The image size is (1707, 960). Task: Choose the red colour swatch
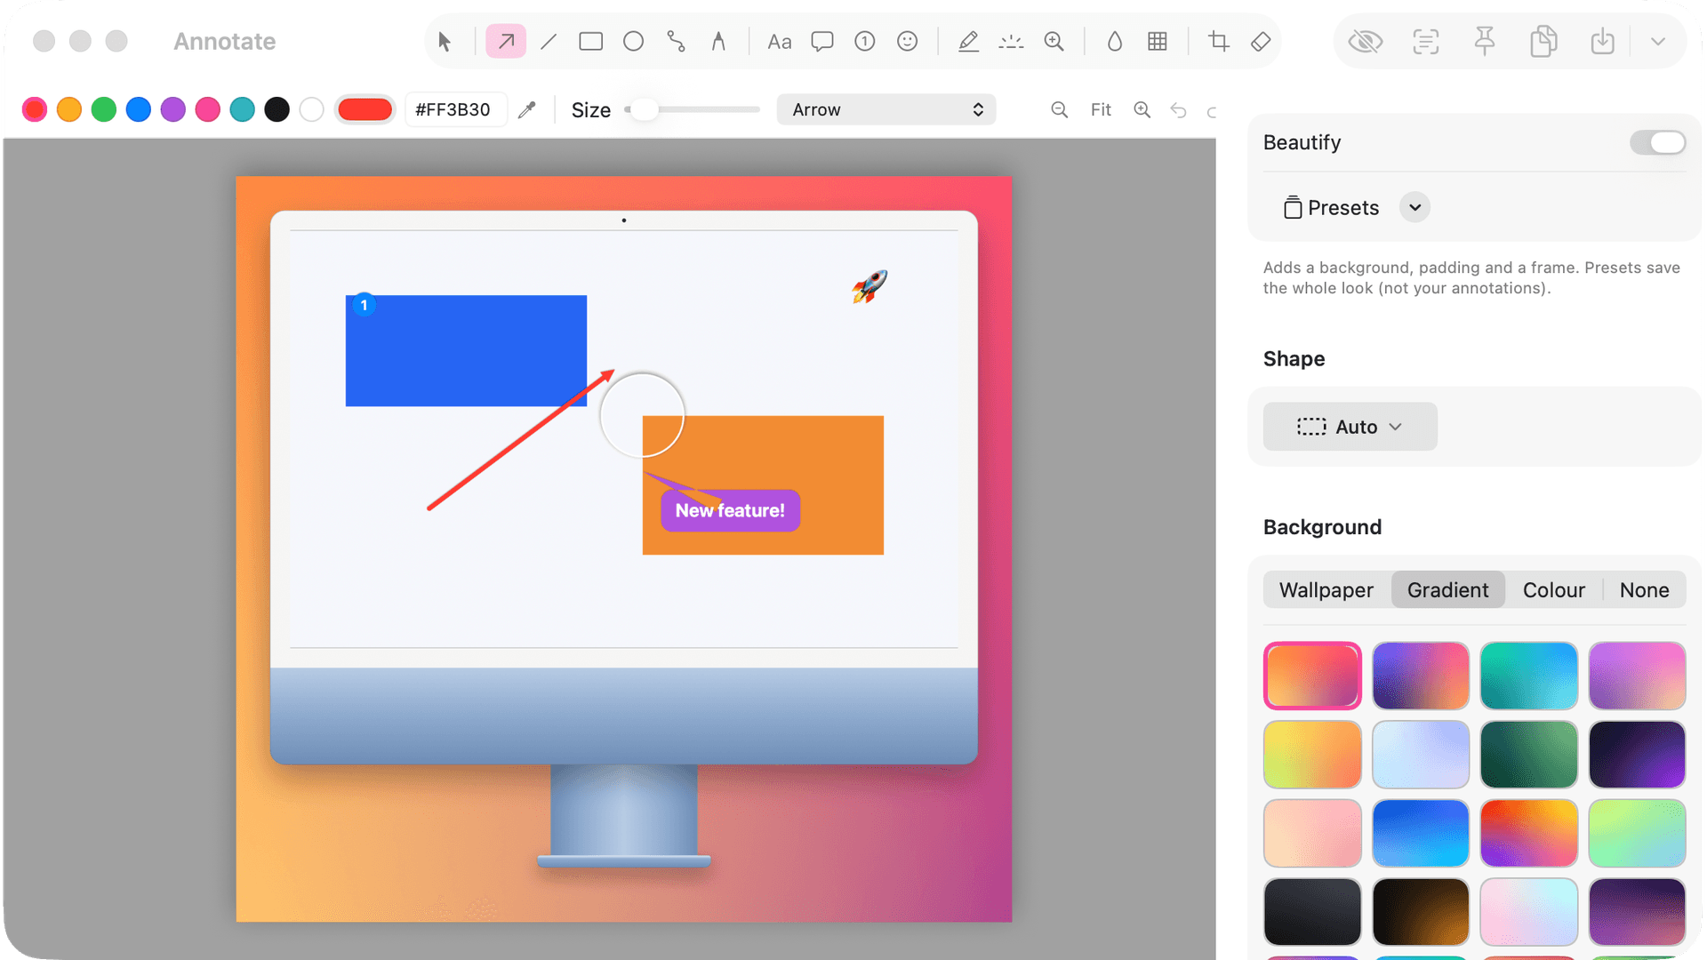click(x=35, y=109)
